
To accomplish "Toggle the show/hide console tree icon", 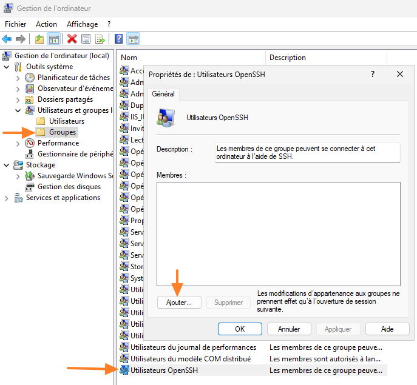I will [x=53, y=39].
